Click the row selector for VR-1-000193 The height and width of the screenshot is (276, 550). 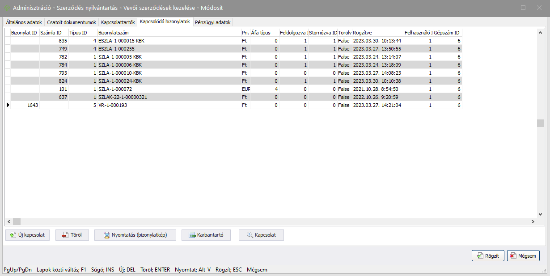[x=8, y=105]
